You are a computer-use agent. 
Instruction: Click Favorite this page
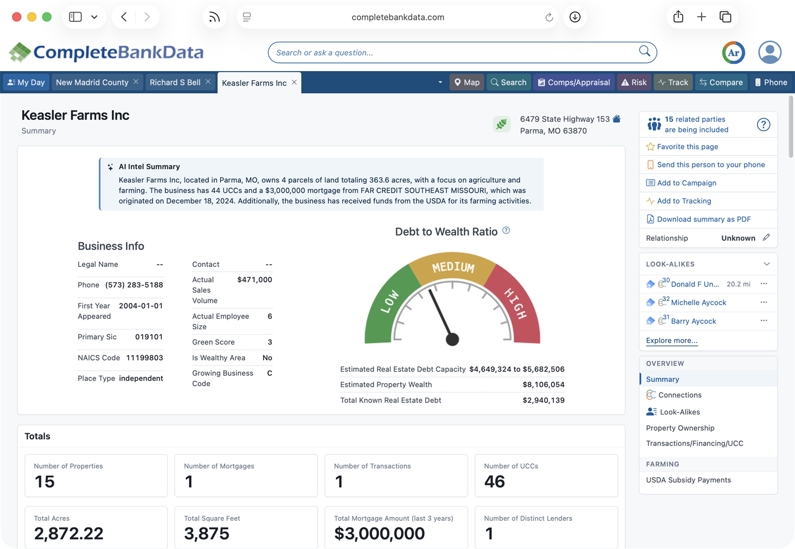(687, 146)
